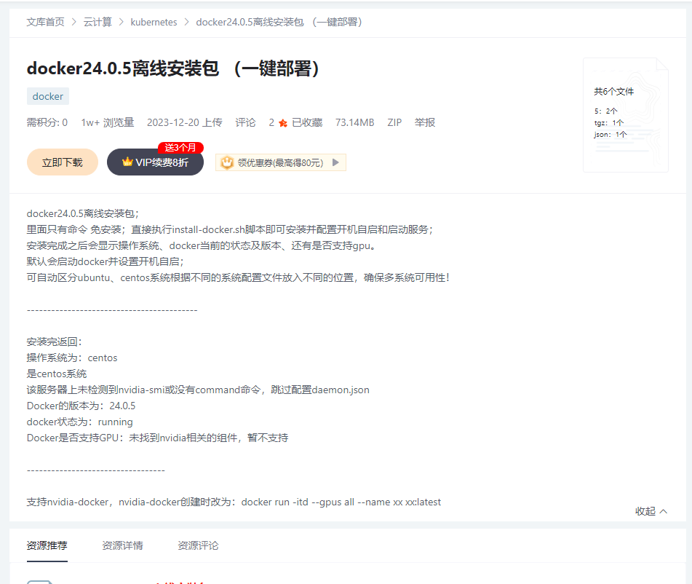Click the crown icon on VIP续费8折
Viewport: 692px width, 584px height.
[x=127, y=162]
